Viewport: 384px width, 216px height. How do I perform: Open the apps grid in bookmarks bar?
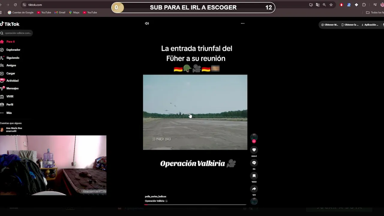[1, 13]
